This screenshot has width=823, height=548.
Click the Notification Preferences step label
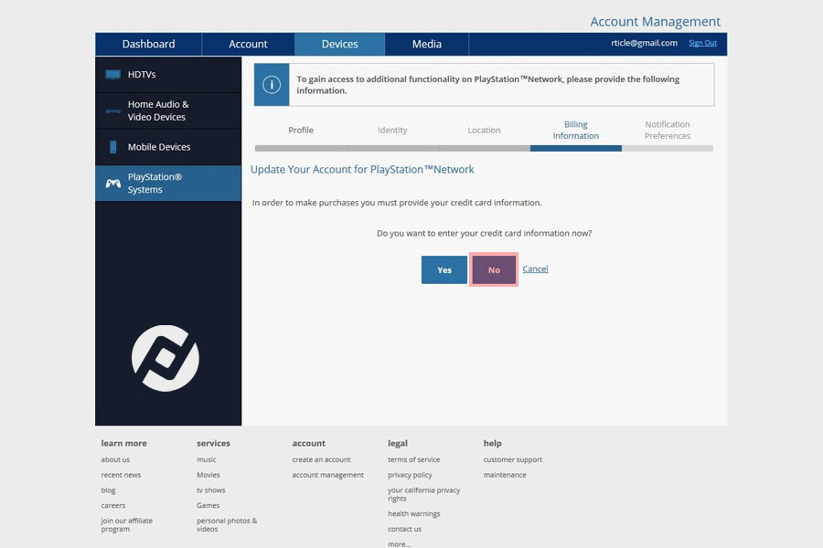click(x=668, y=130)
